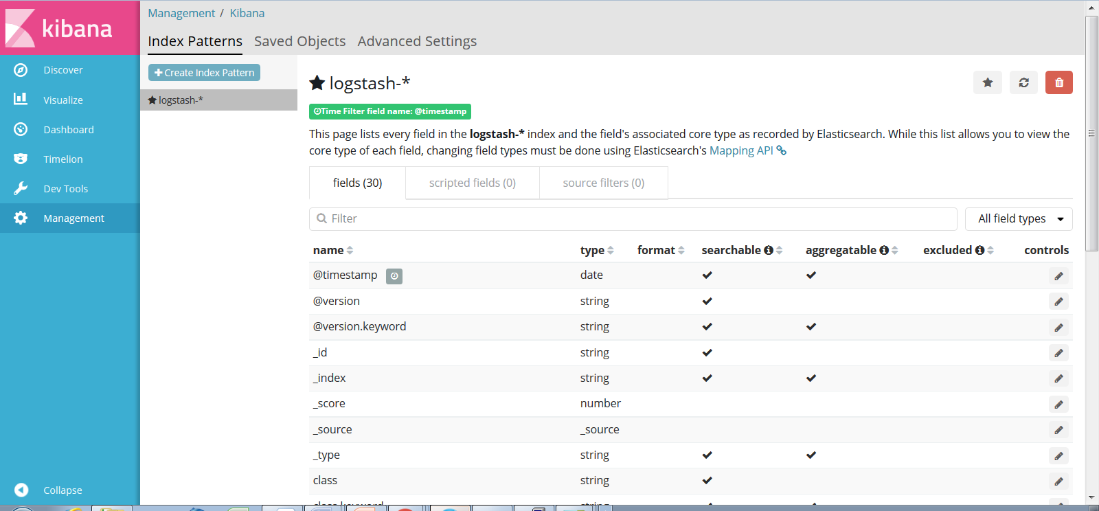Image resolution: width=1099 pixels, height=511 pixels.
Task: Delete the logstash-* index pattern
Action: tap(1058, 82)
